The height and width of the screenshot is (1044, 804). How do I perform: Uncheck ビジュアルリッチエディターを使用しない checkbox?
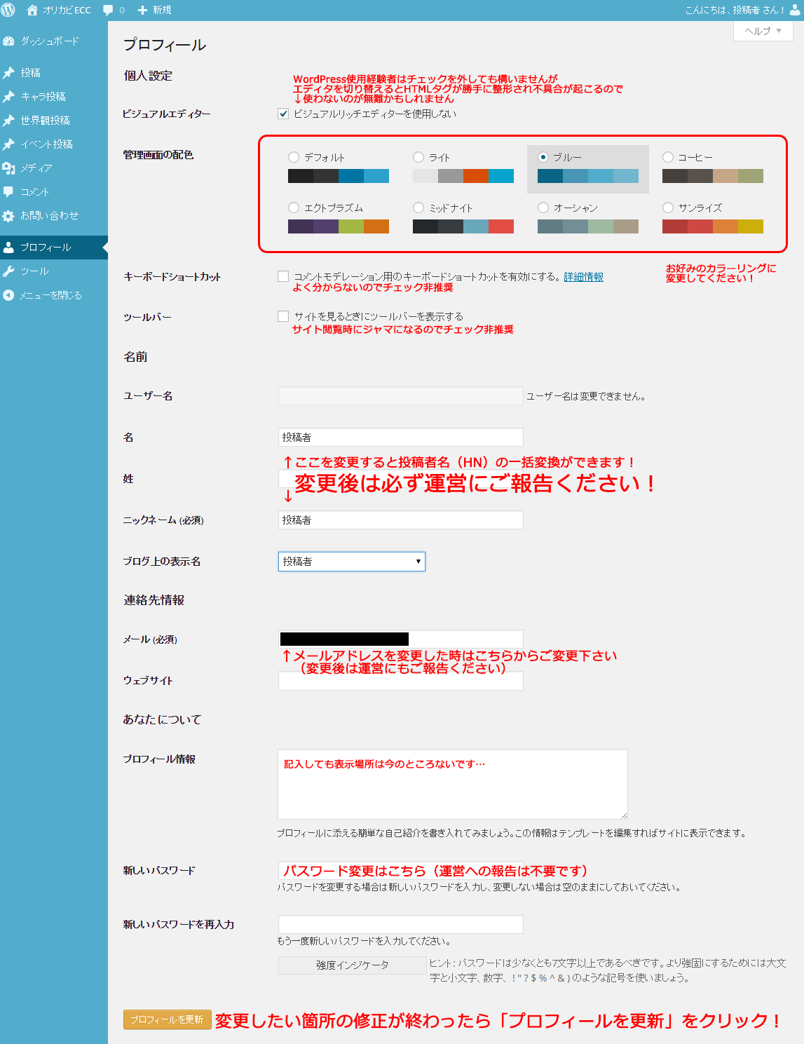[283, 114]
